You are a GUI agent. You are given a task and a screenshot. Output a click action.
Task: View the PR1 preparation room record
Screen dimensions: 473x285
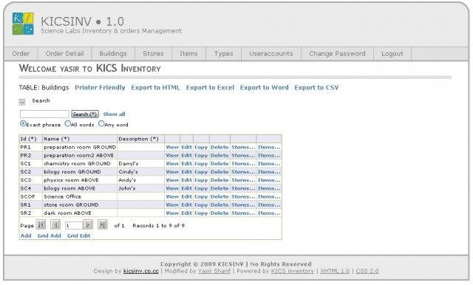coord(172,147)
